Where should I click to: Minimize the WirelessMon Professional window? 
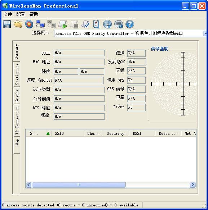point(185,6)
